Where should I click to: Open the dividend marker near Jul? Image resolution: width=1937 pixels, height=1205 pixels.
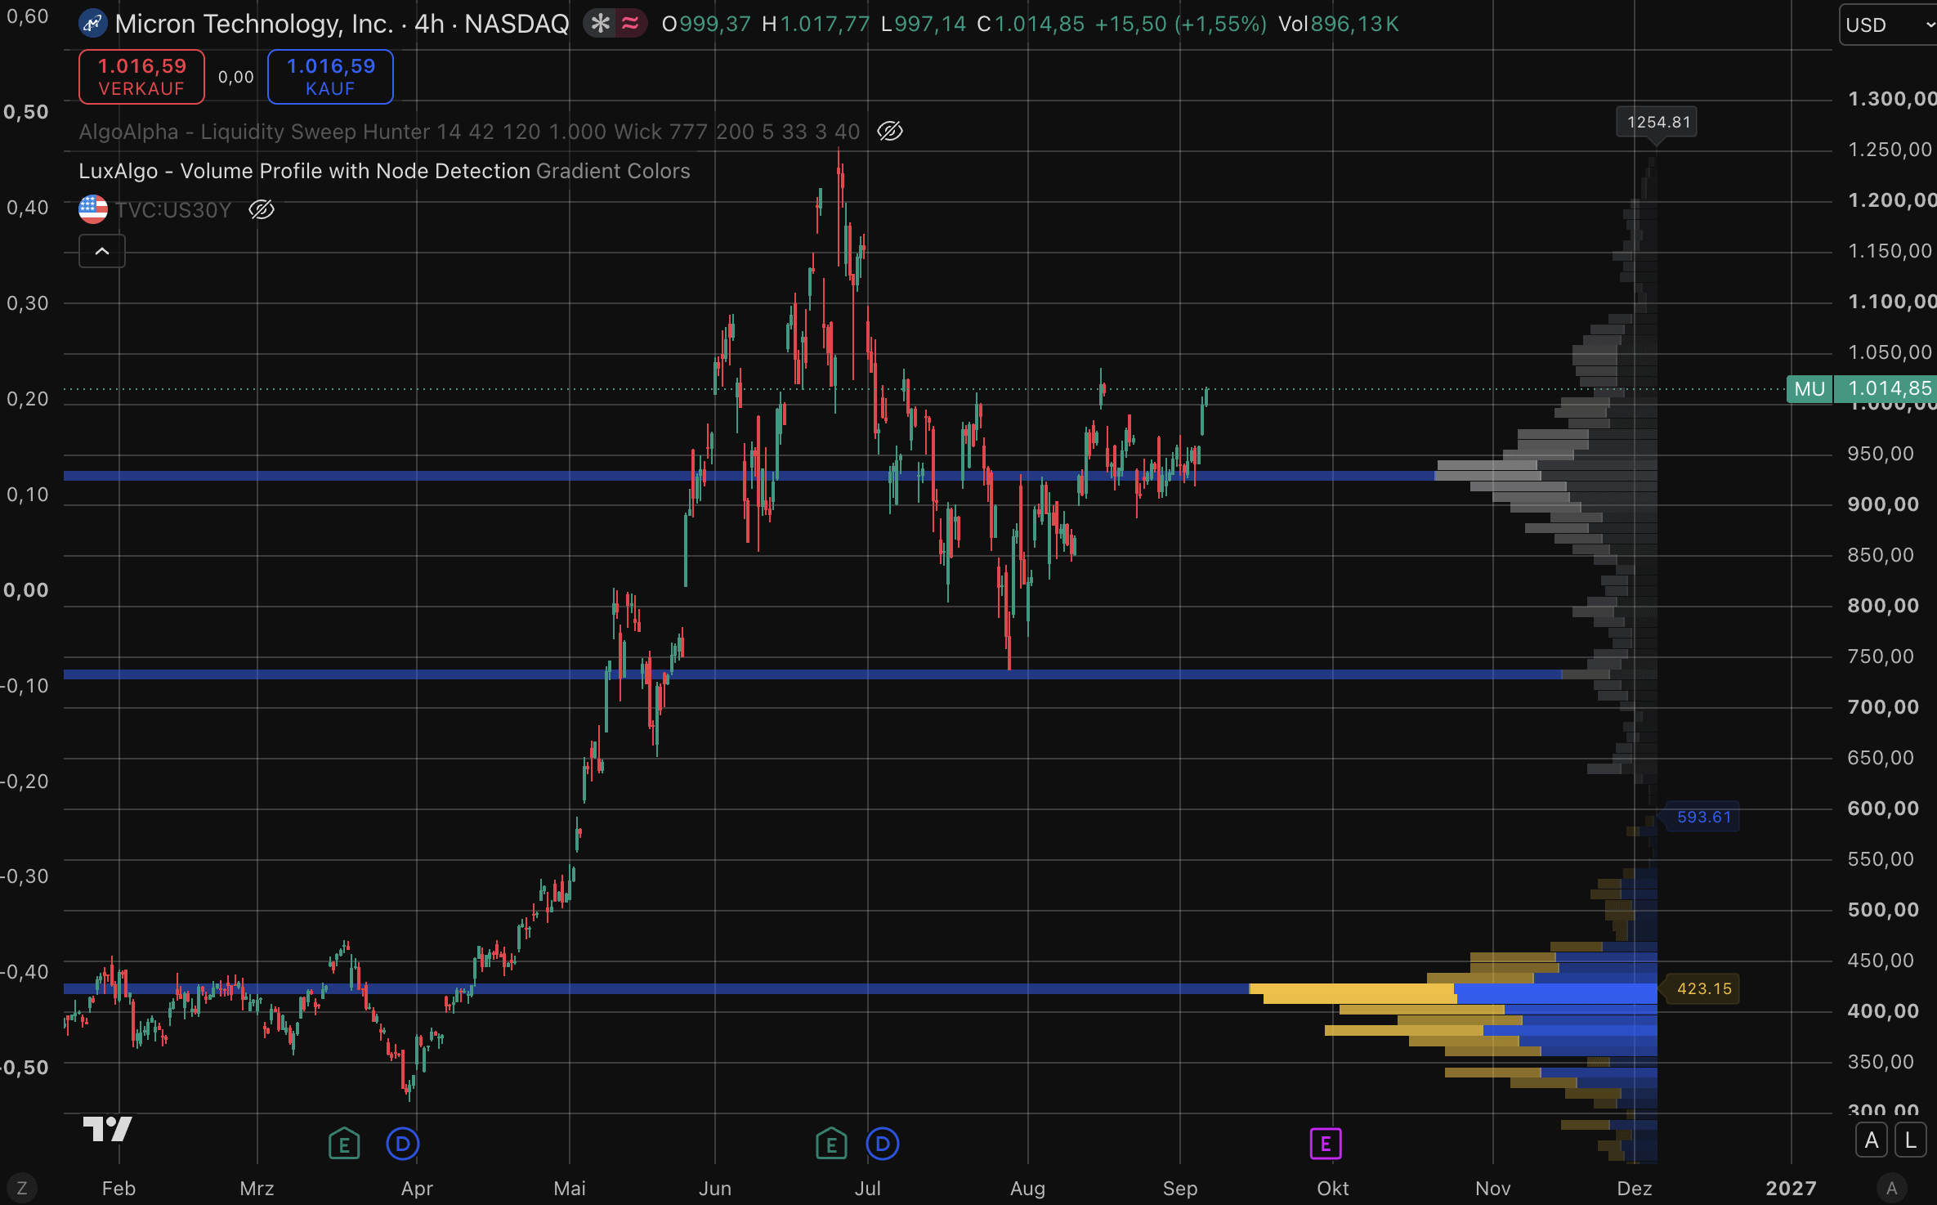click(x=883, y=1144)
